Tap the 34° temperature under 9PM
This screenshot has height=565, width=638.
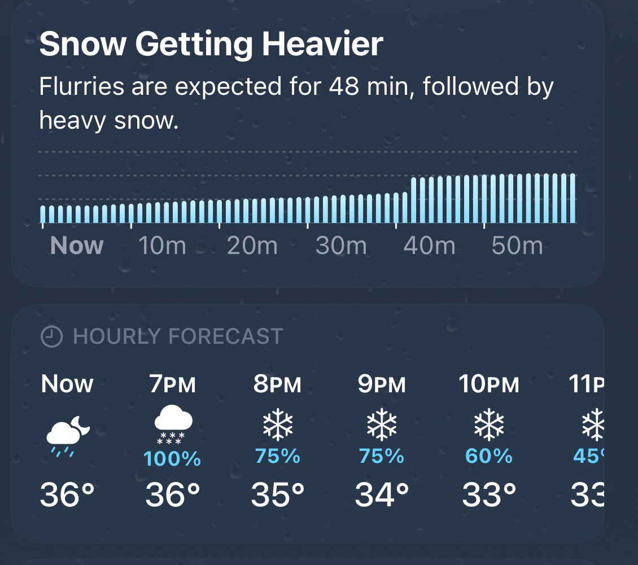click(x=382, y=496)
